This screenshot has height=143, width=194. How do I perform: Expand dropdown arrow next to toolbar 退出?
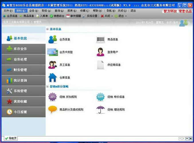point(126,16)
